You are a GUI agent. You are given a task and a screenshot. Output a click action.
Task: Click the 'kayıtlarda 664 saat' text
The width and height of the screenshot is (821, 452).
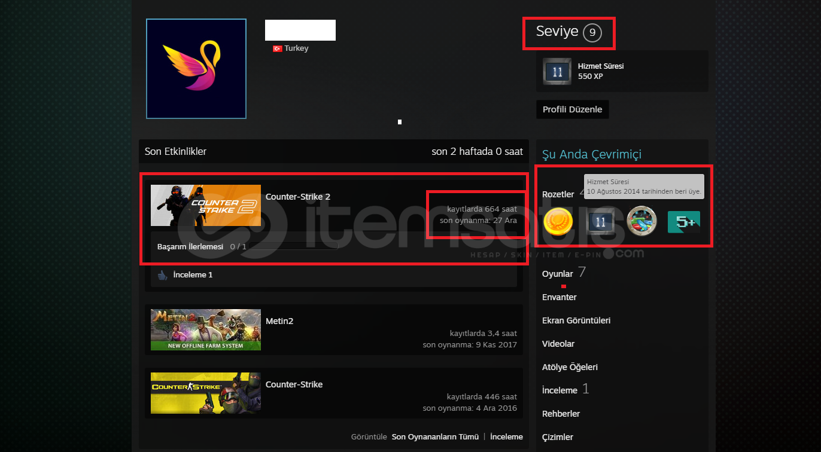coord(482,209)
